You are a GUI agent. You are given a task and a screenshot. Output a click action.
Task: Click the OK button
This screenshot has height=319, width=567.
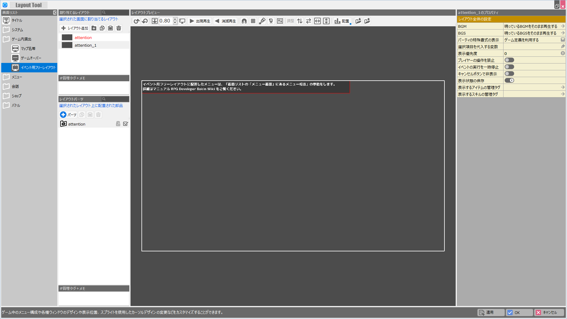coord(519,313)
